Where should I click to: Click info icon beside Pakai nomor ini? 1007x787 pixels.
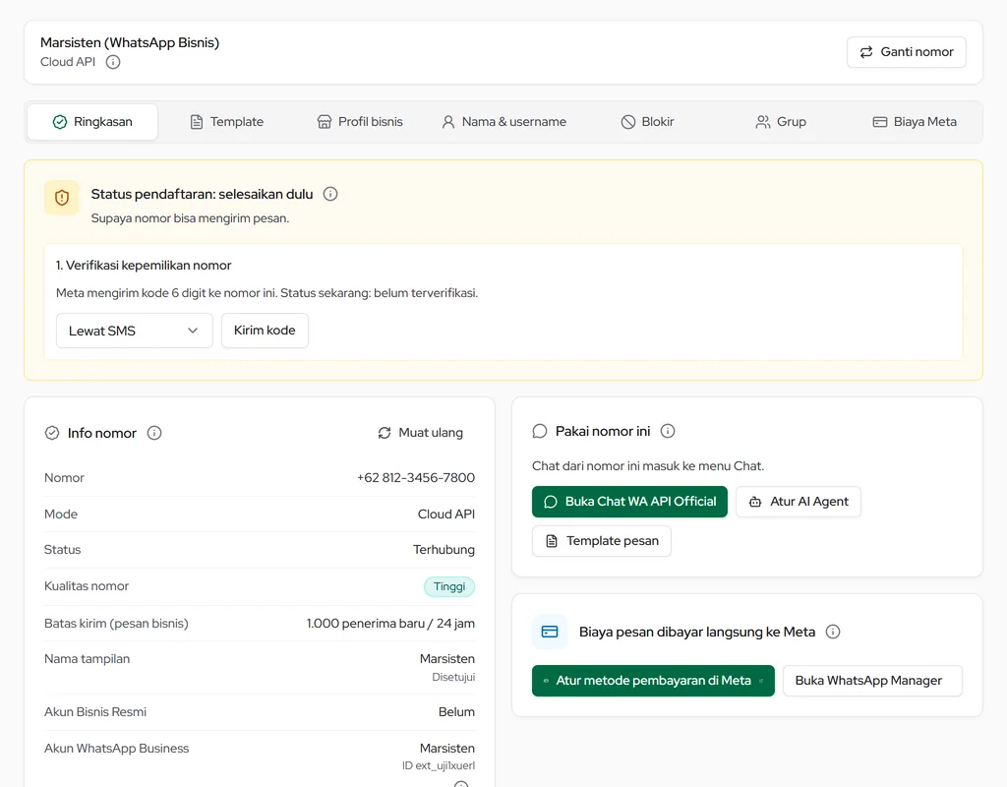click(x=668, y=431)
